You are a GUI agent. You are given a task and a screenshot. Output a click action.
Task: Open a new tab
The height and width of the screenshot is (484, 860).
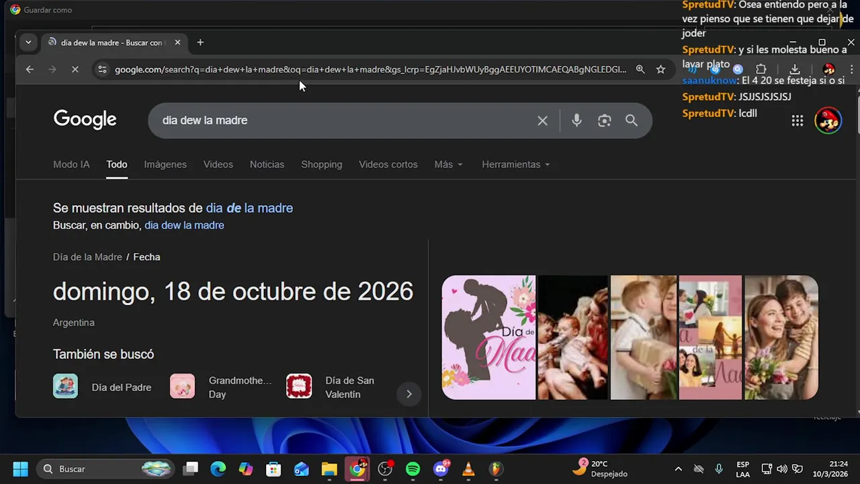click(x=200, y=42)
